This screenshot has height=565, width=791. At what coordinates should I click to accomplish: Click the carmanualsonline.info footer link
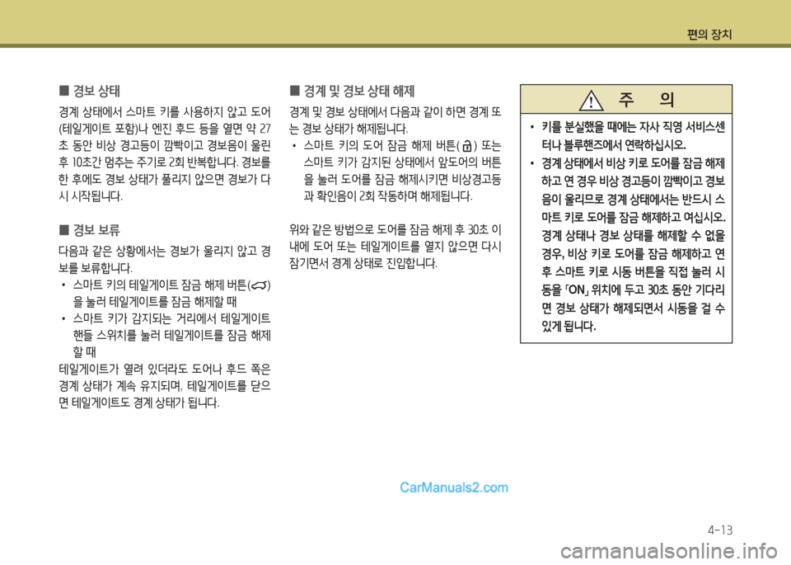(x=668, y=551)
